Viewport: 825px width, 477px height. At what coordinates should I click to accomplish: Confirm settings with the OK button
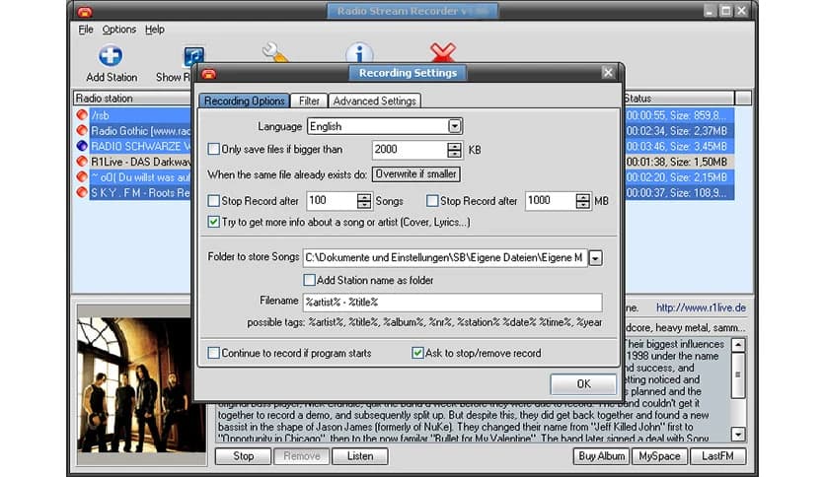tap(583, 383)
